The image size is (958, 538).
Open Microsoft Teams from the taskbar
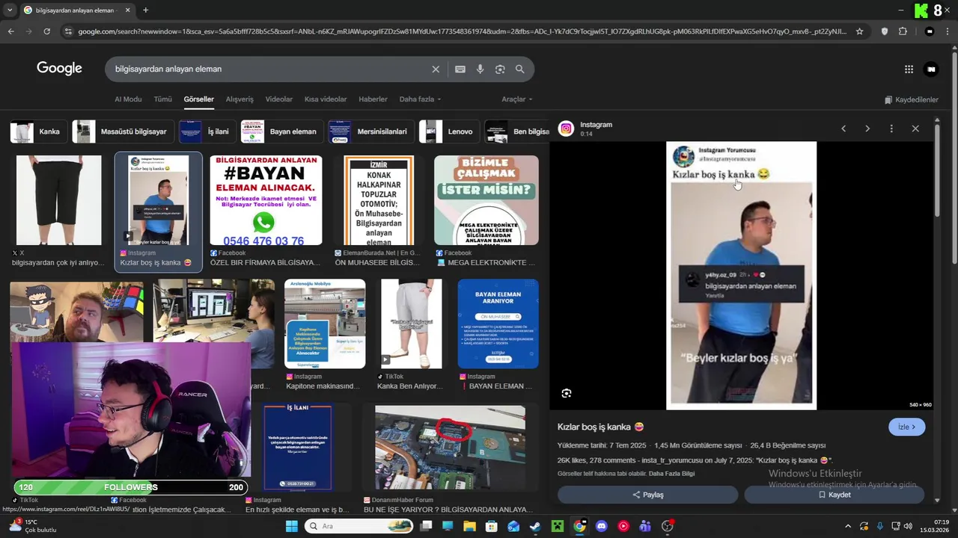tap(645, 526)
